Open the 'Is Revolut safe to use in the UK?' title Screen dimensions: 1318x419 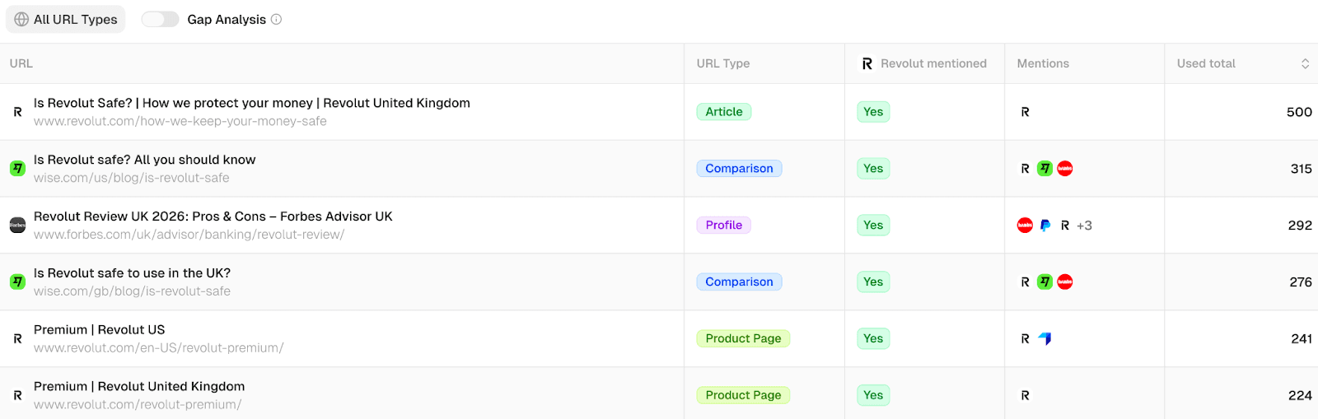point(132,273)
